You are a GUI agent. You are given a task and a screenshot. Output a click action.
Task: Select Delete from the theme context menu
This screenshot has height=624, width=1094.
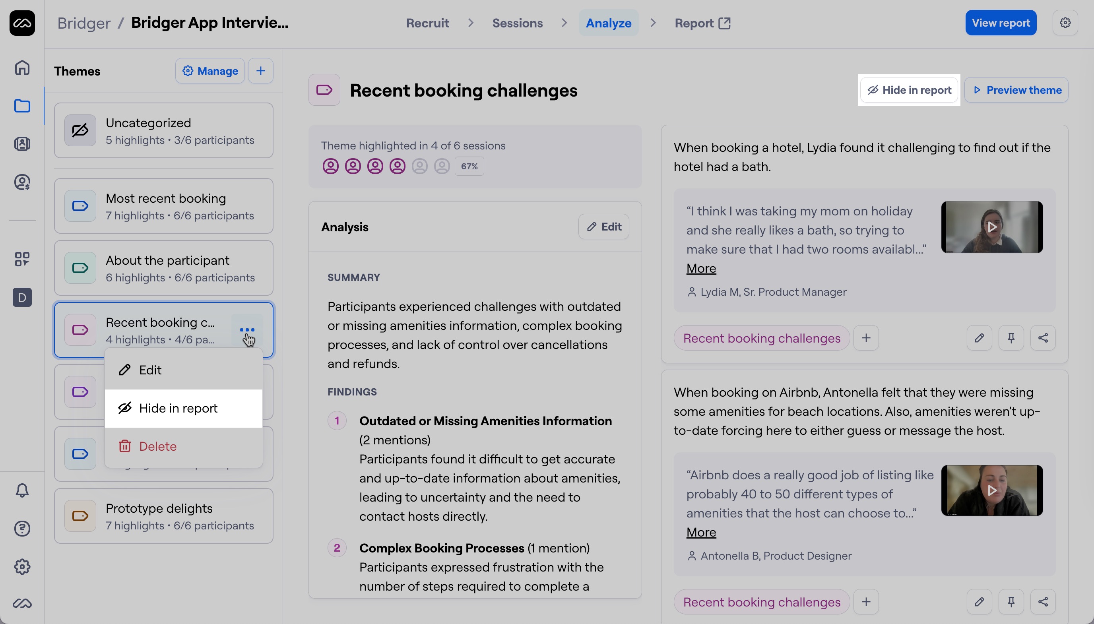(x=157, y=446)
